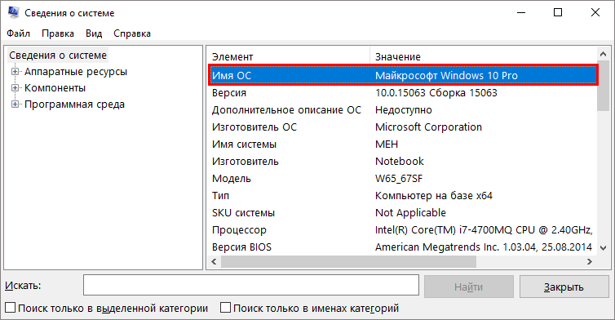Expand the Компоненты tree node
Viewport: 615px width, 320px height.
pyautogui.click(x=15, y=88)
